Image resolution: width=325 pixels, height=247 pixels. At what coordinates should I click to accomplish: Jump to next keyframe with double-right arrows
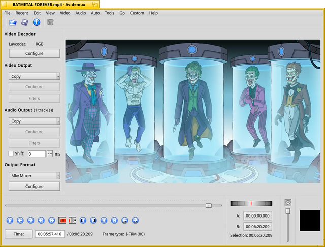[x=52, y=220]
